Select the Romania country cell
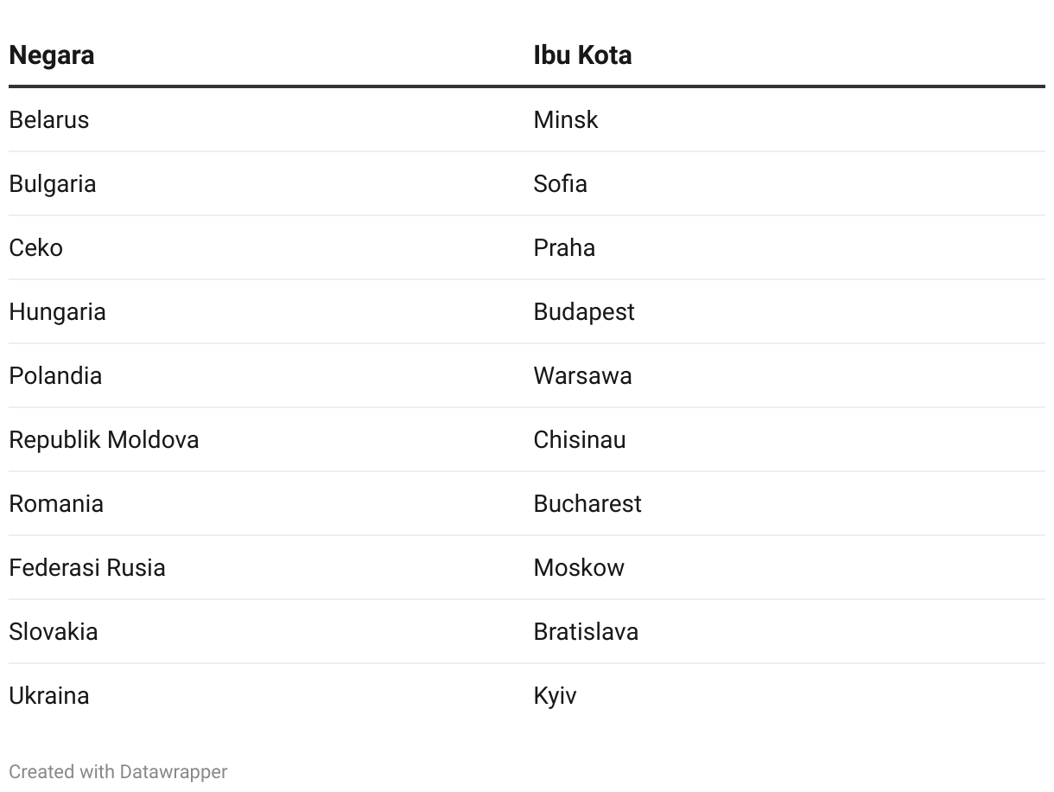The height and width of the screenshot is (792, 1054). click(56, 503)
